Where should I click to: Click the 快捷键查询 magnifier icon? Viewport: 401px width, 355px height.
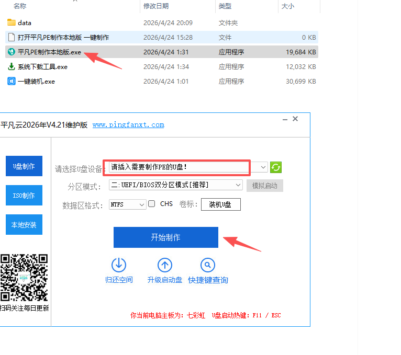click(208, 265)
